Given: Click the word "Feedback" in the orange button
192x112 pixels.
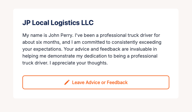Looking at the screenshot, I should click(117, 82).
